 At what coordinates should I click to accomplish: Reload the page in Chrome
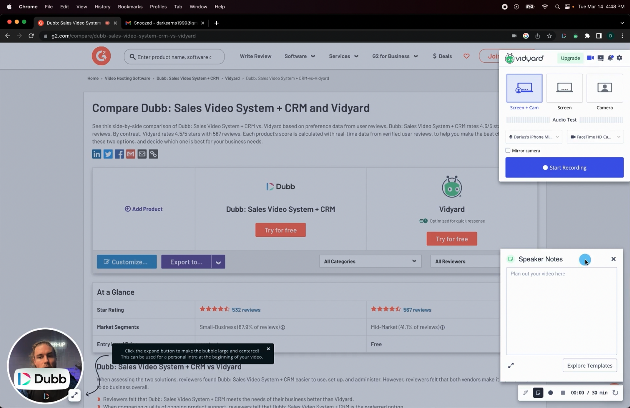pos(31,36)
